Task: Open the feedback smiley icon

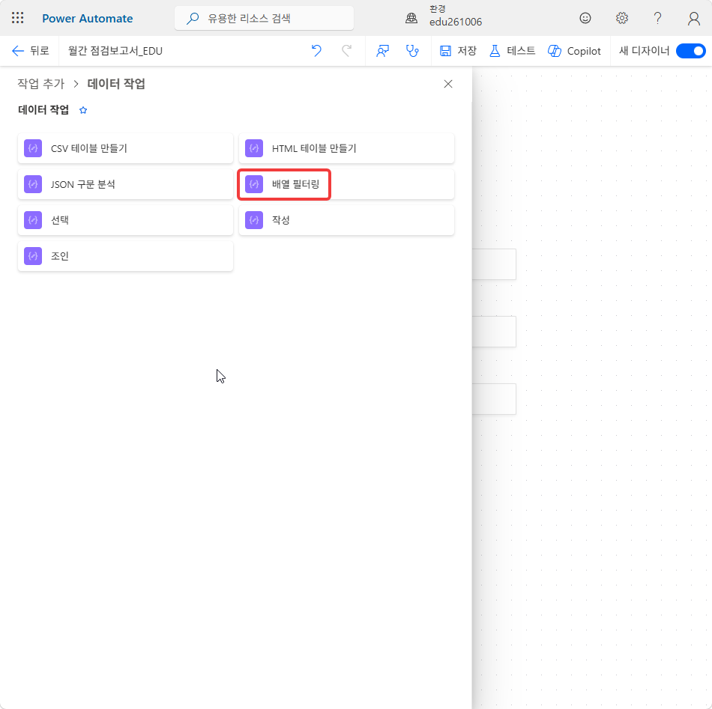Action: pos(585,18)
